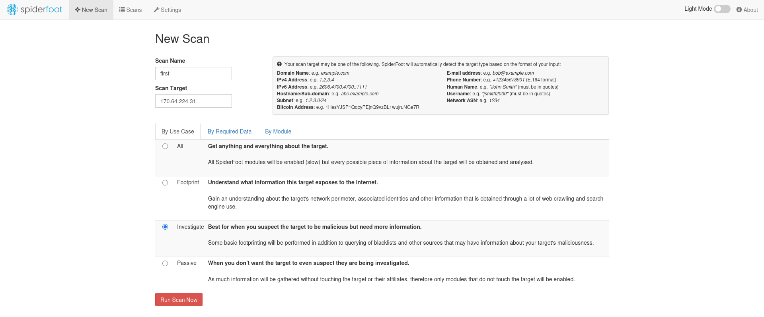
Task: Click the Scan Name input field
Action: click(193, 73)
